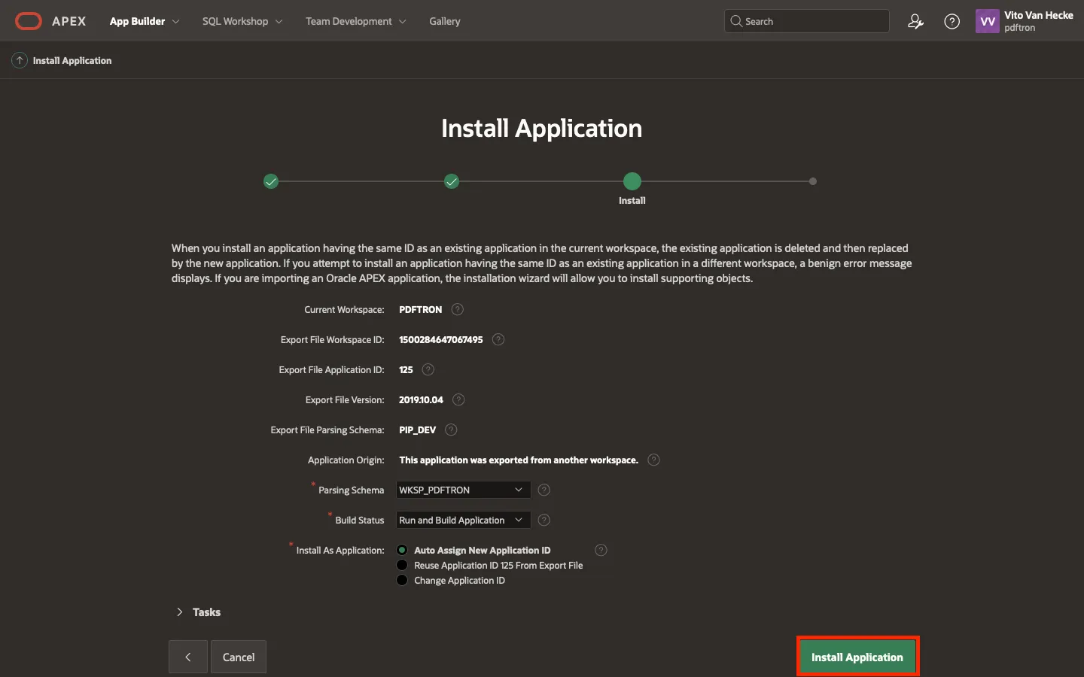Click help icon next to Current Workspace
Screen dimensions: 1084x677
tap(457, 309)
